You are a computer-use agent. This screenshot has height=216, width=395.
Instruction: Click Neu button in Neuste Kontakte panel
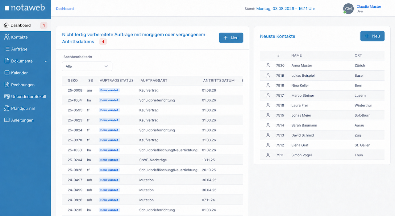(372, 36)
